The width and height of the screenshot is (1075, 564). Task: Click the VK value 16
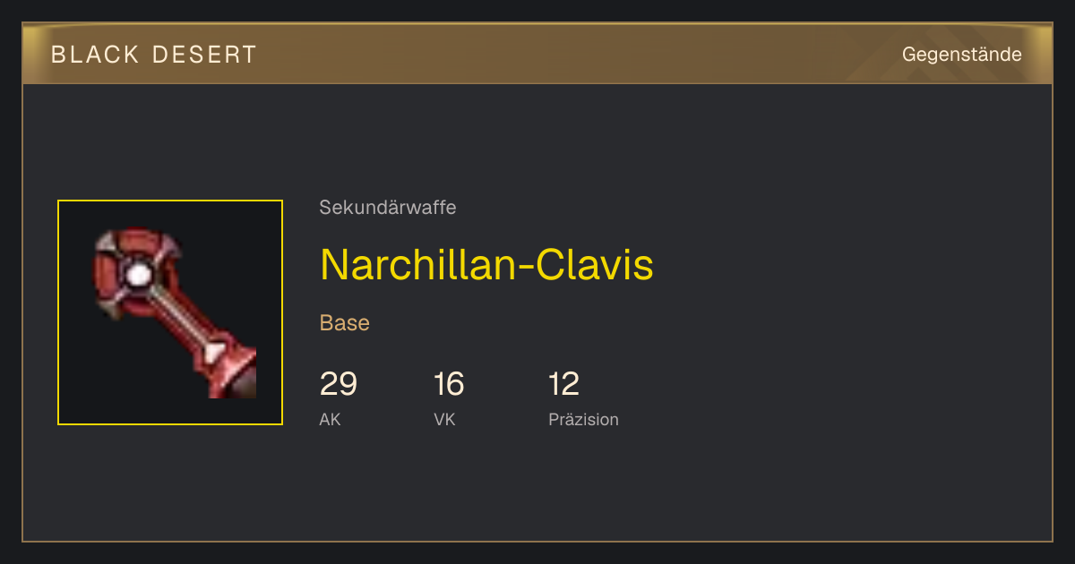pyautogui.click(x=449, y=384)
